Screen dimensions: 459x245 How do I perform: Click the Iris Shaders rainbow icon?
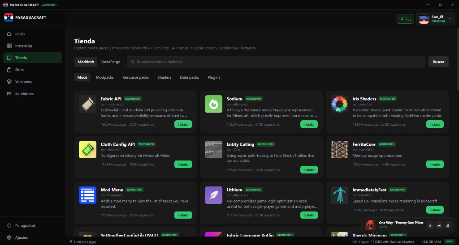pos(339,104)
